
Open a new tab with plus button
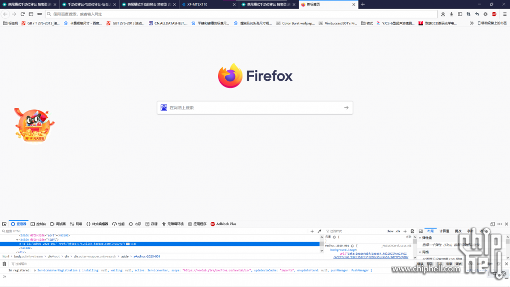click(363, 5)
